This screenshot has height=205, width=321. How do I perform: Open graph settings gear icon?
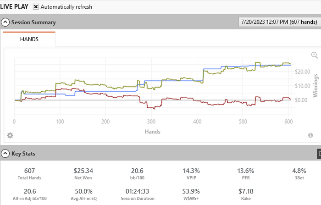pyautogui.click(x=10, y=135)
